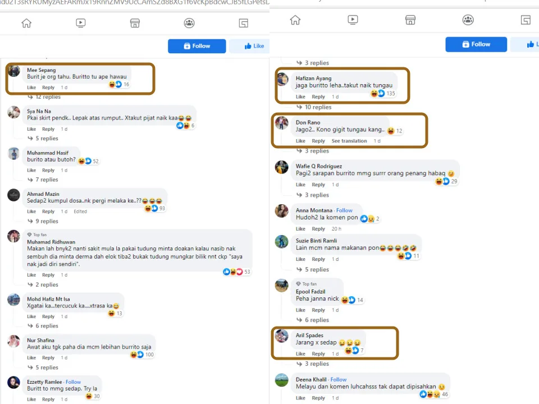Click the left panel Follow button
The height and width of the screenshot is (404, 539).
pyautogui.click(x=197, y=46)
